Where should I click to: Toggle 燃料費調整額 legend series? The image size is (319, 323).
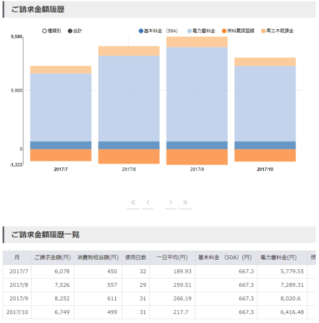[238, 31]
